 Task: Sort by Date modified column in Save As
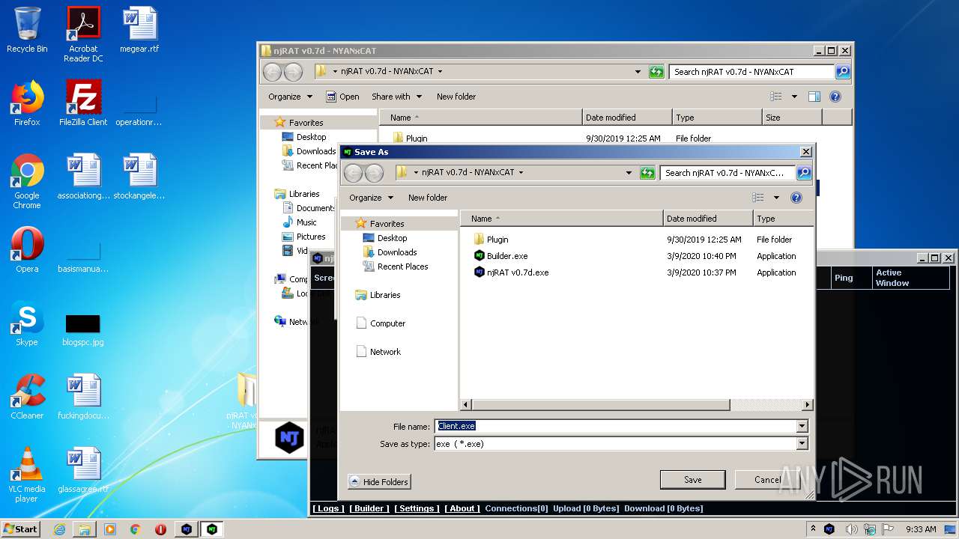pyautogui.click(x=708, y=219)
